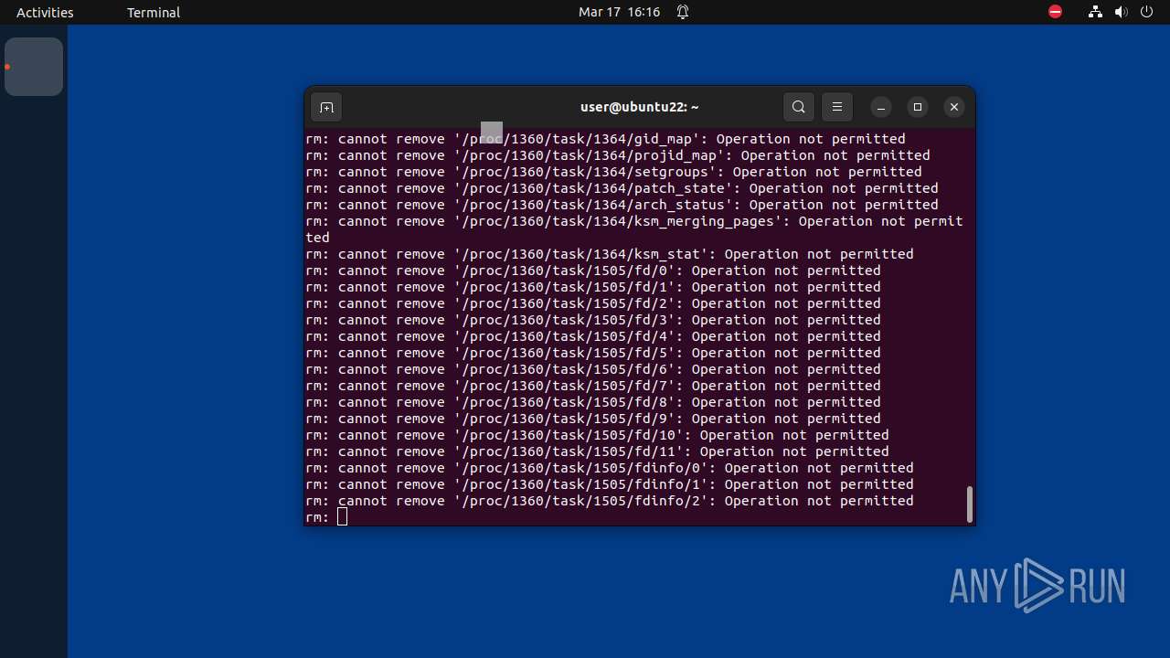
Task: Open the Activities overview
Action: [45, 12]
